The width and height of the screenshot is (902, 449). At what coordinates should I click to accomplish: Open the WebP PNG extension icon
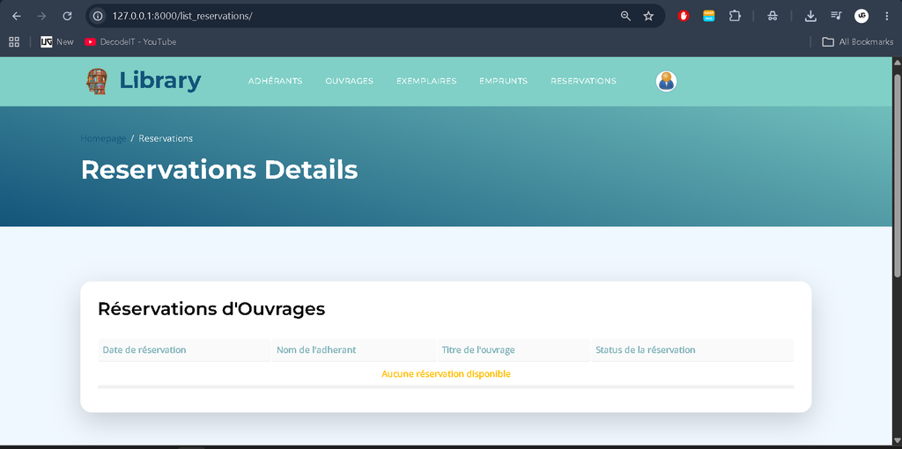(x=709, y=16)
